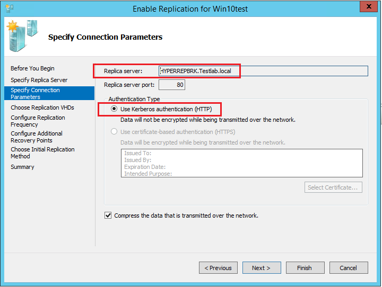Open Configure Additional Recovery Points step
382x287 pixels.
[x=37, y=137]
